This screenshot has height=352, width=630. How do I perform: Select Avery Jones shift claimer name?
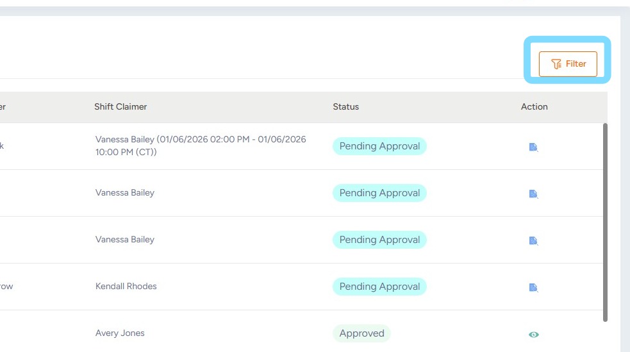(x=120, y=333)
